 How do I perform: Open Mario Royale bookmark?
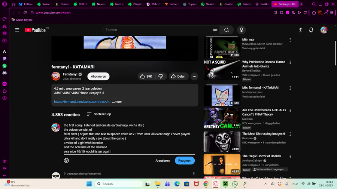point(22,20)
